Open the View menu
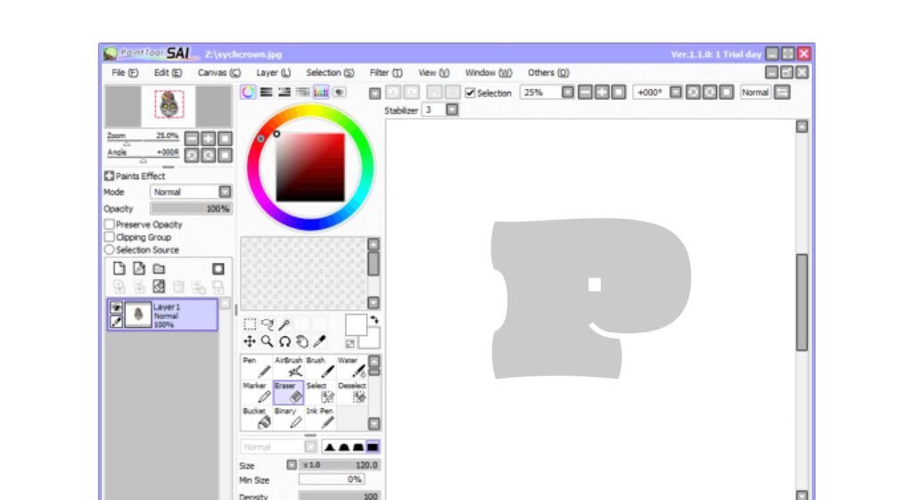Screen dimensions: 913x500 click(434, 73)
